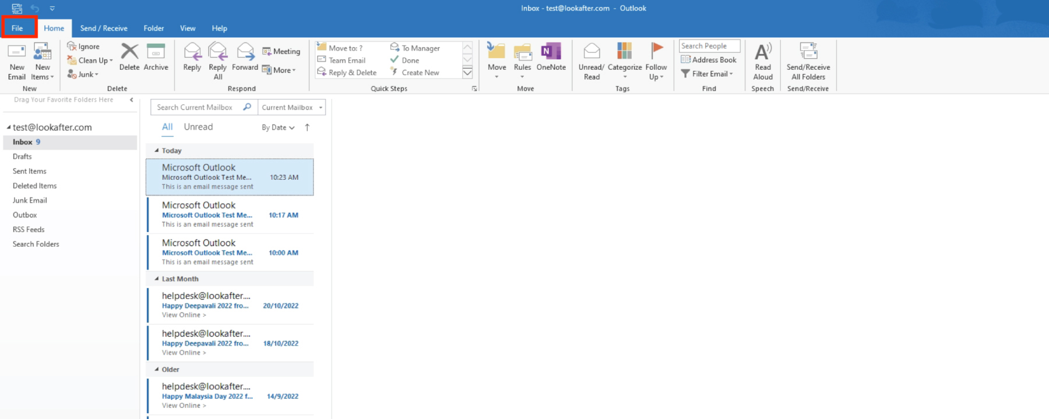Click Send/Receive All Folders
Screen dimensions: 1049x419
coord(808,53)
